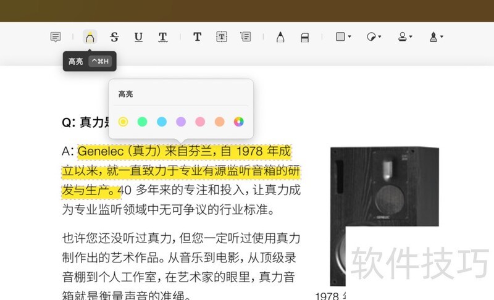Viewport: 494px width, 300px height.
Task: Pick the blue highlight color
Action: pyautogui.click(x=162, y=122)
